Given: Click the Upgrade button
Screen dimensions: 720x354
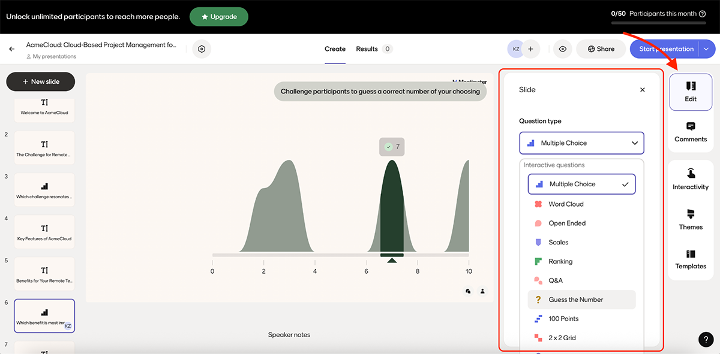Looking at the screenshot, I should pos(218,17).
